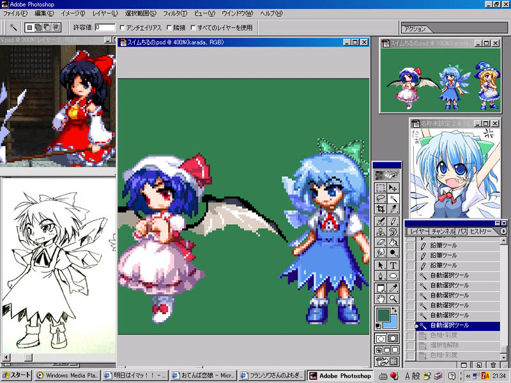Choose Subtract from Selection mode
This screenshot has width=511, height=383.
click(x=47, y=27)
